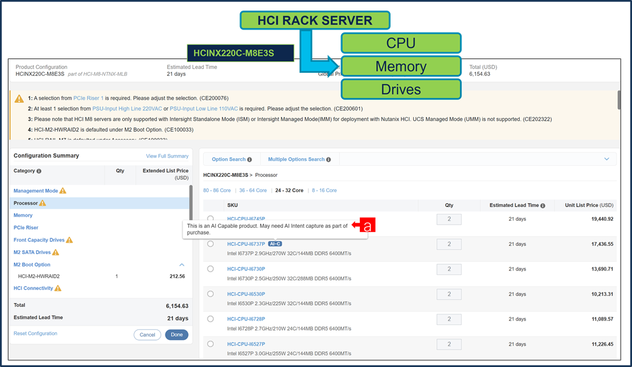This screenshot has width=632, height=367.
Task: Open the Memory category
Action: (x=23, y=215)
